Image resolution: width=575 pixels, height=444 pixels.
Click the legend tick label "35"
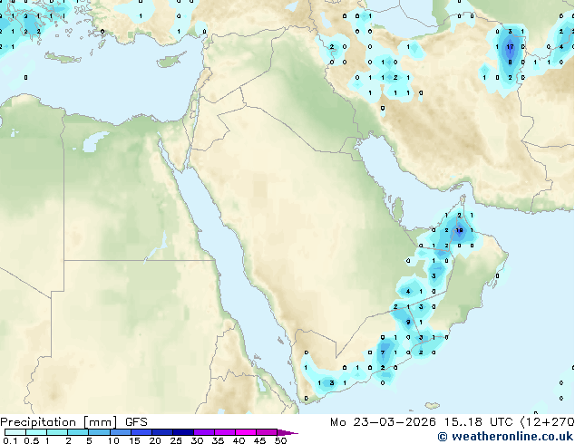[218, 440]
